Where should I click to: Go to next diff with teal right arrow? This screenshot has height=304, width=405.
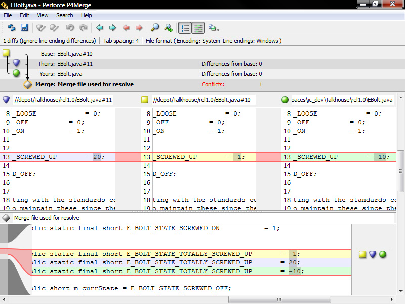[x=112, y=28]
